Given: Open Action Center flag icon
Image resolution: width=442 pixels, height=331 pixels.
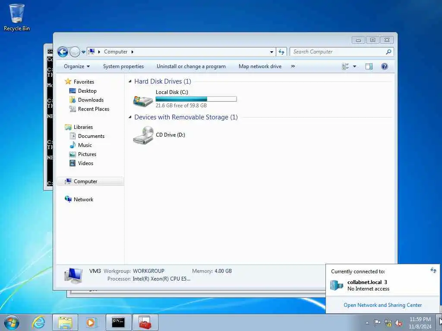Looking at the screenshot, I should [x=377, y=323].
